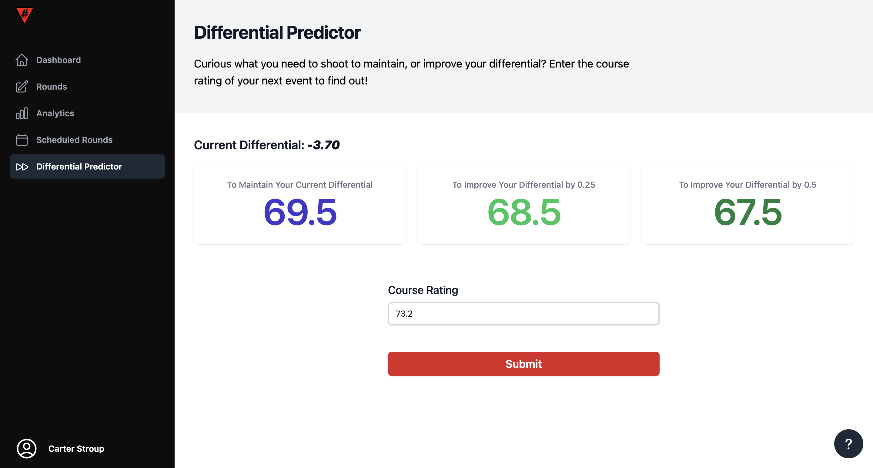
Task: Click the user profile avatar icon
Action: pyautogui.click(x=26, y=448)
